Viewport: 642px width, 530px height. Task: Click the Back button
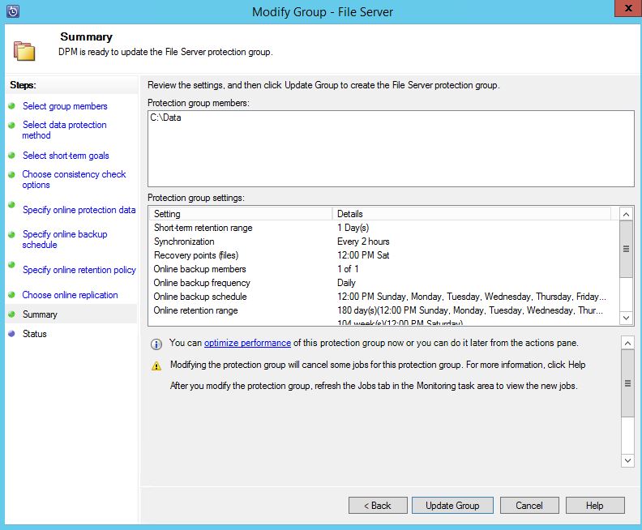point(378,506)
